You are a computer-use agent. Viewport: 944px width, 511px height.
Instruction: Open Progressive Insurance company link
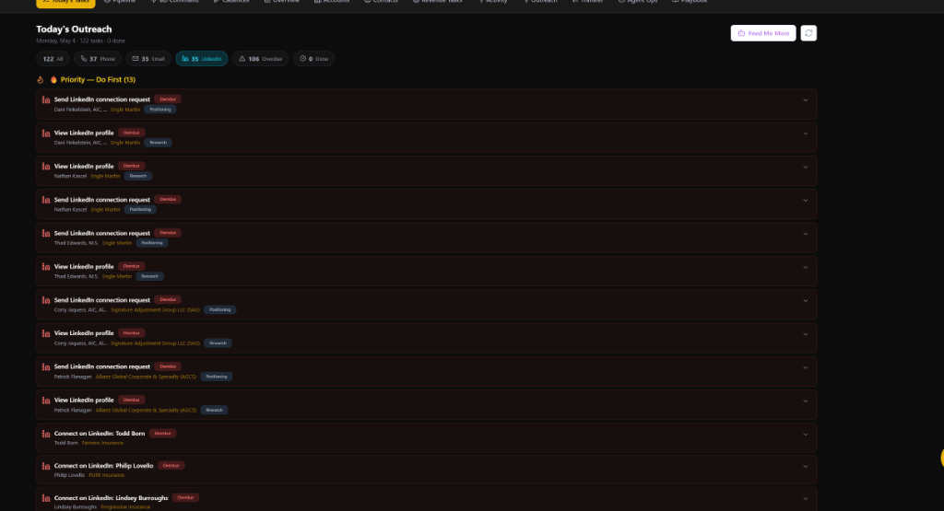pyautogui.click(x=125, y=506)
